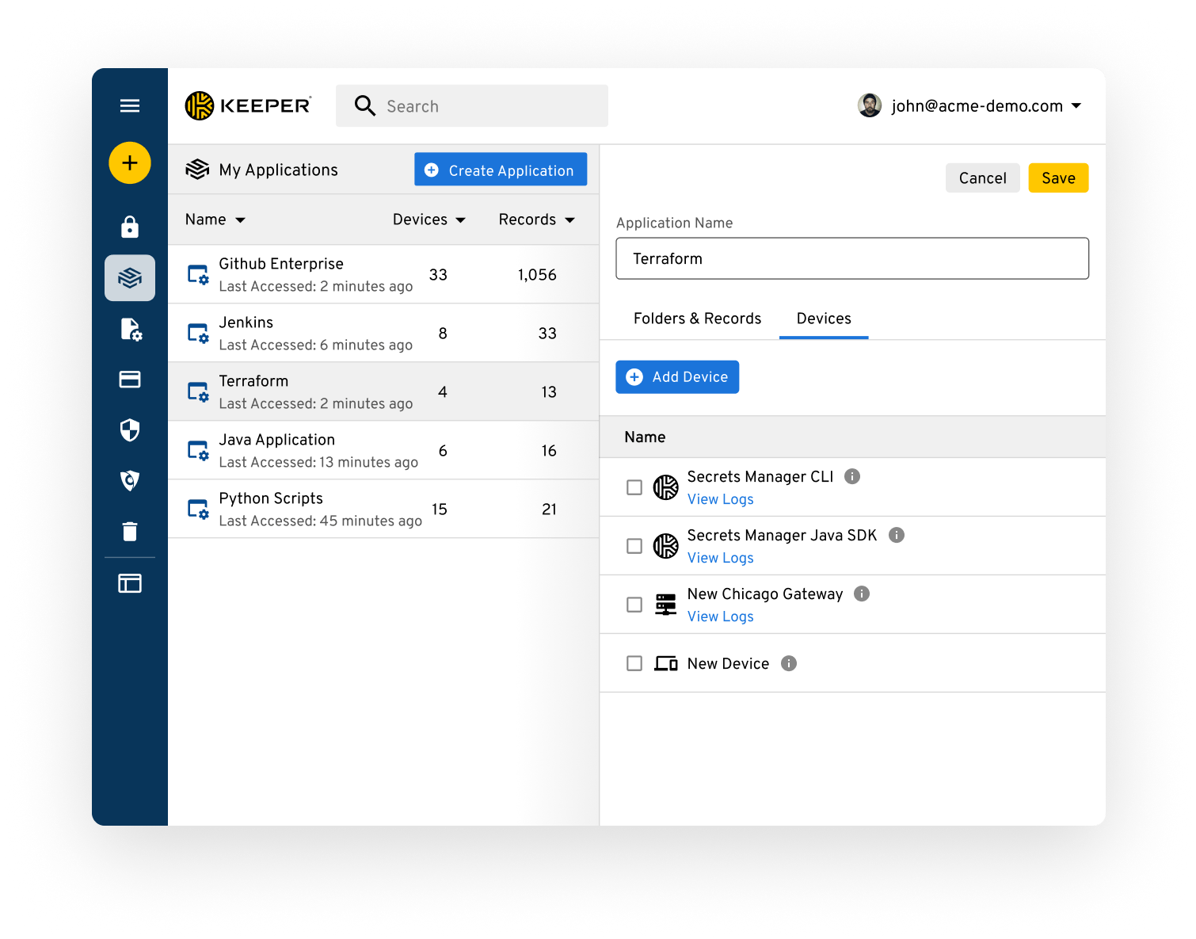Open the document settings icon in sidebar

(131, 329)
